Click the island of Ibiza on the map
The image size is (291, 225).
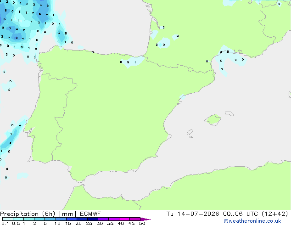(x=190, y=132)
